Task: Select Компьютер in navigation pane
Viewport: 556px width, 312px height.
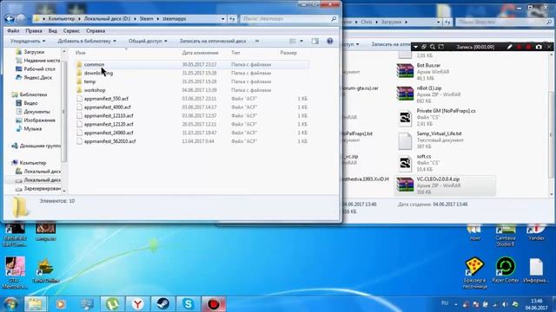Action: (x=29, y=163)
